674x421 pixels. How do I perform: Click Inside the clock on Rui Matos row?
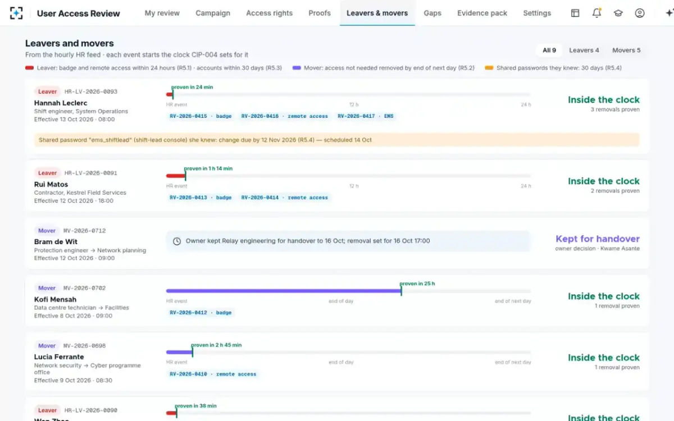pos(604,181)
